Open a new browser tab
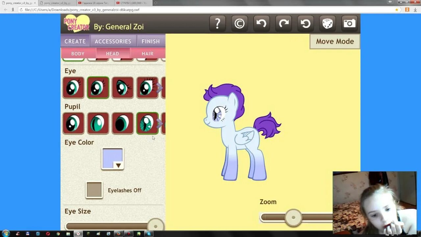 tap(156, 3)
